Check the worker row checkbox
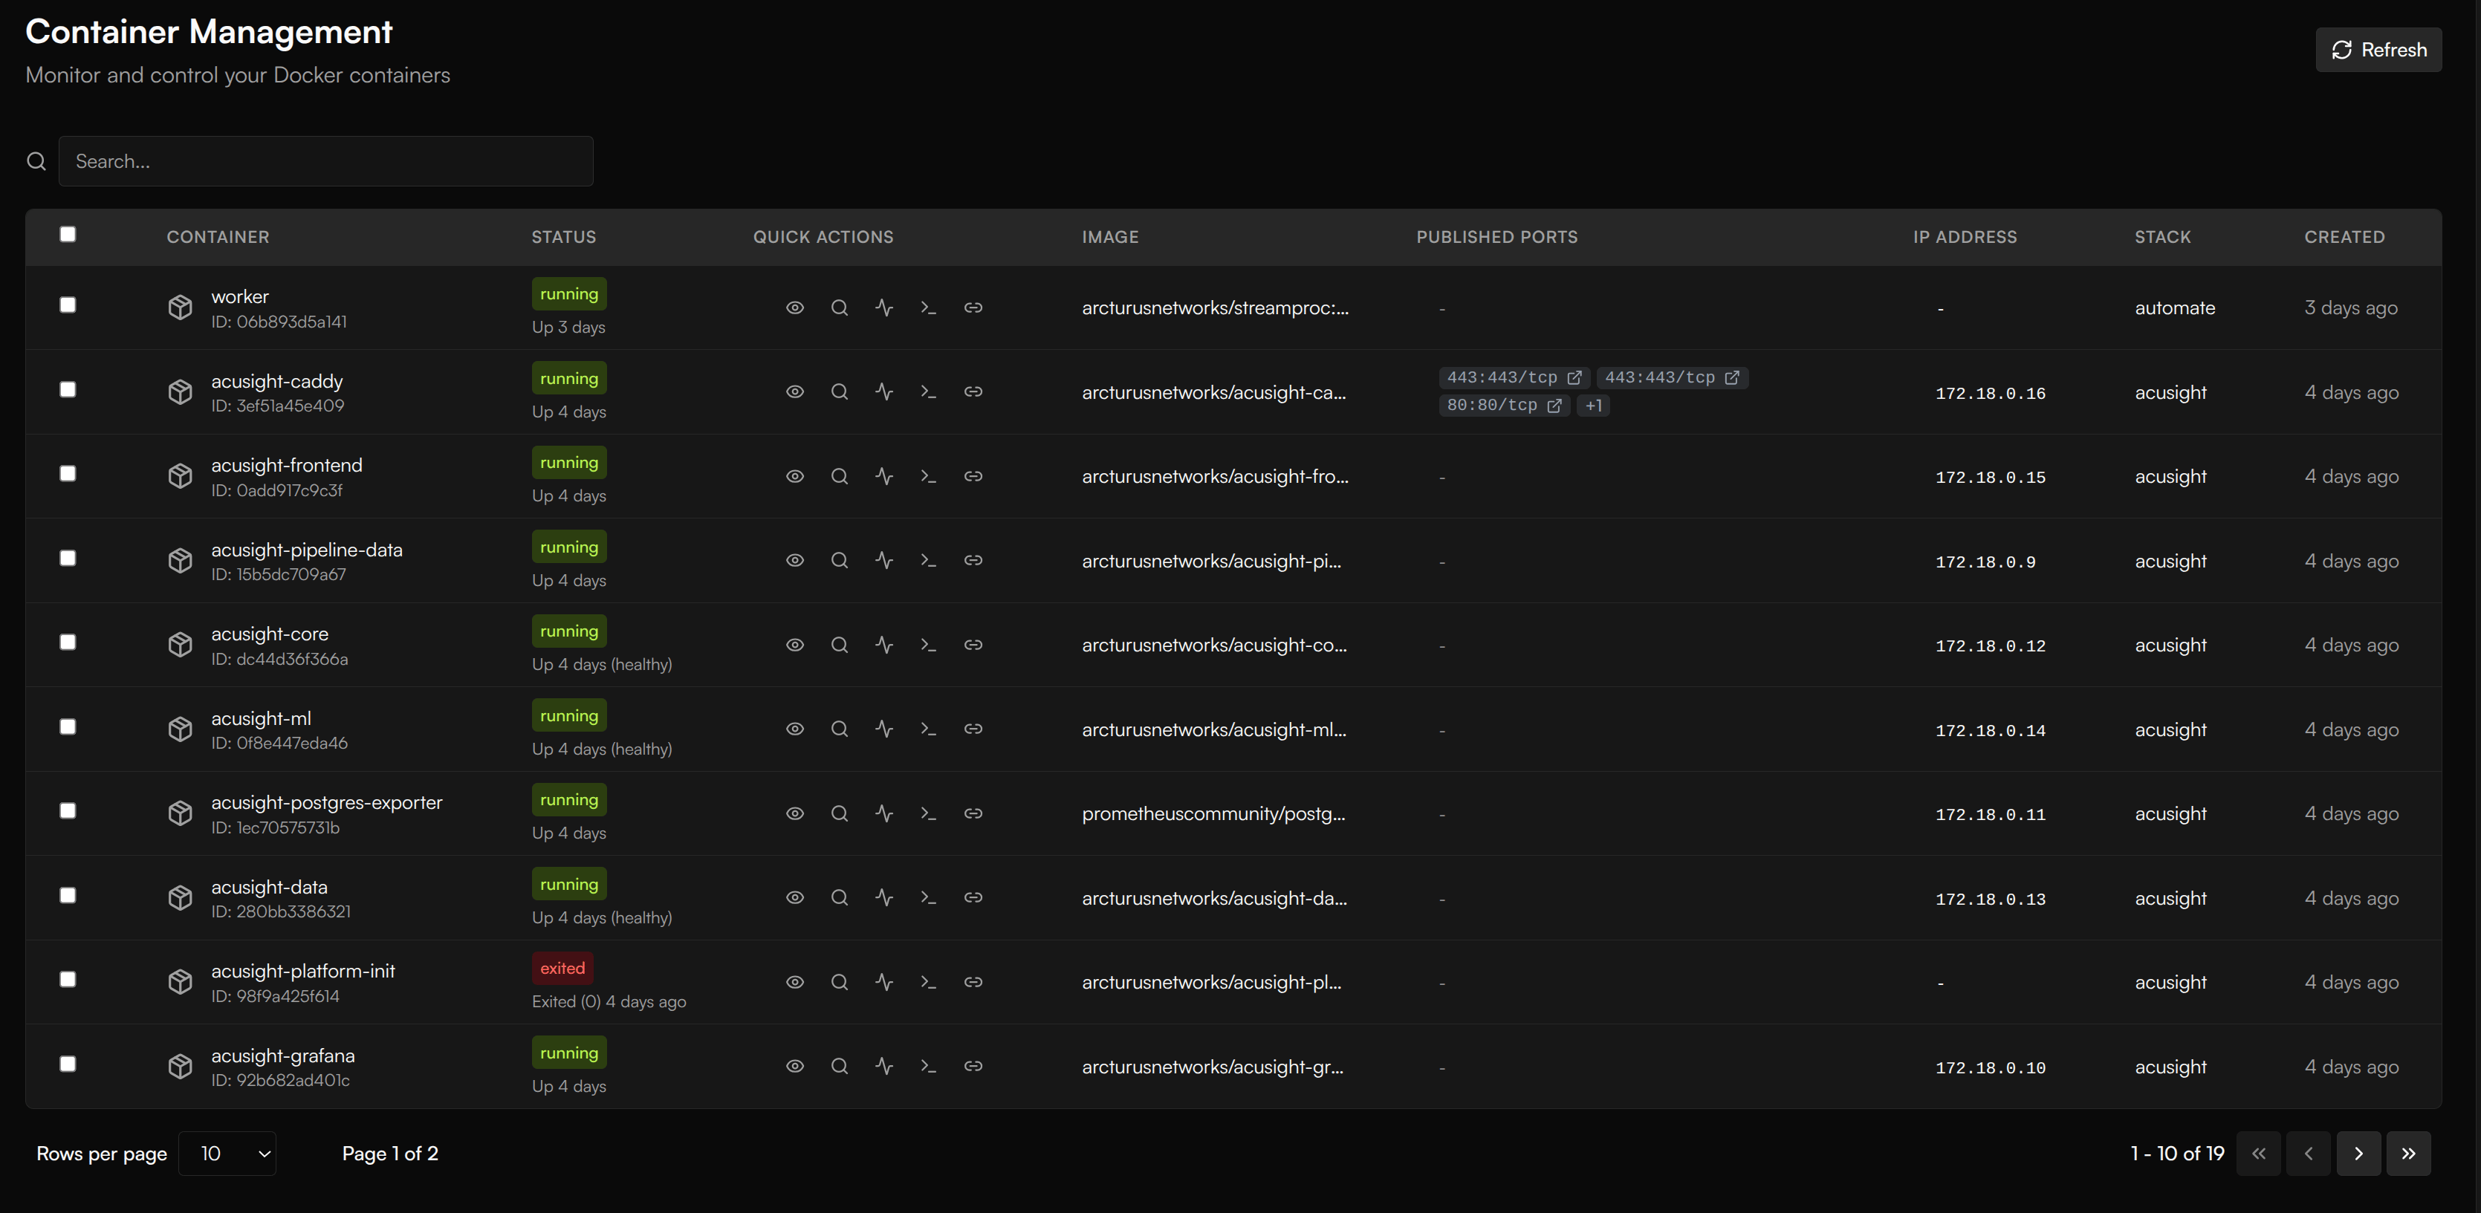Viewport: 2481px width, 1213px height. (x=68, y=305)
